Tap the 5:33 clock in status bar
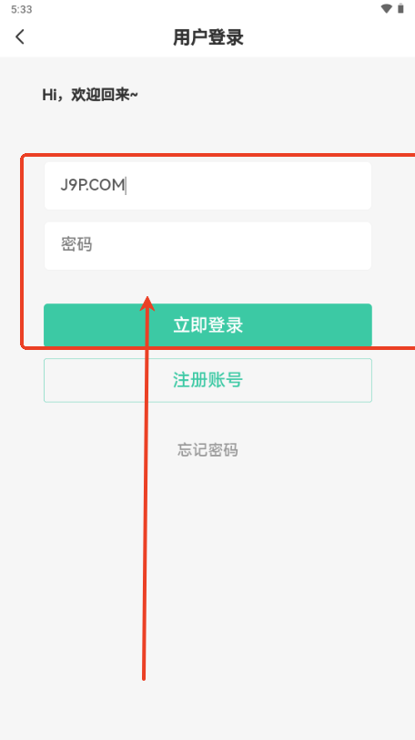 [21, 9]
